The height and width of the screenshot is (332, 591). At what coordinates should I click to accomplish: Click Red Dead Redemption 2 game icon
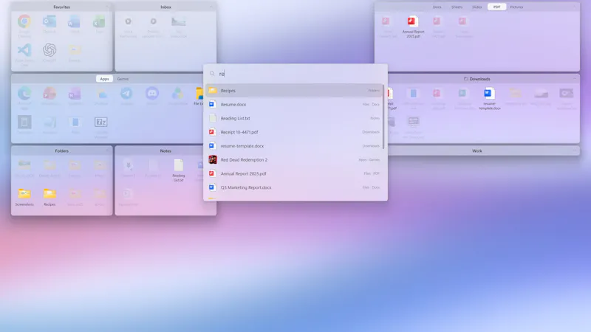coord(213,159)
